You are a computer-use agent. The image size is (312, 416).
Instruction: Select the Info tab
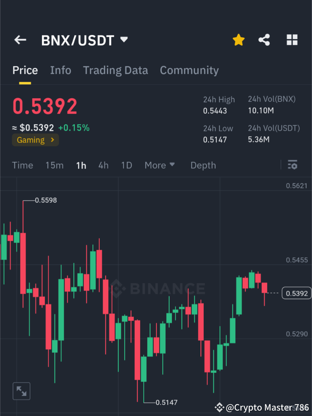click(x=60, y=70)
